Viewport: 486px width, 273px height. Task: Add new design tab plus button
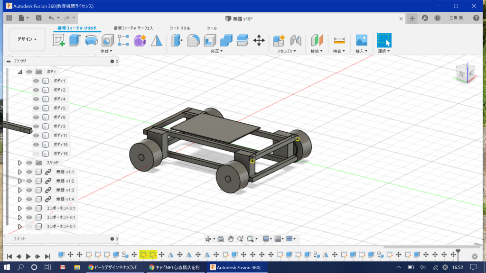[412, 18]
